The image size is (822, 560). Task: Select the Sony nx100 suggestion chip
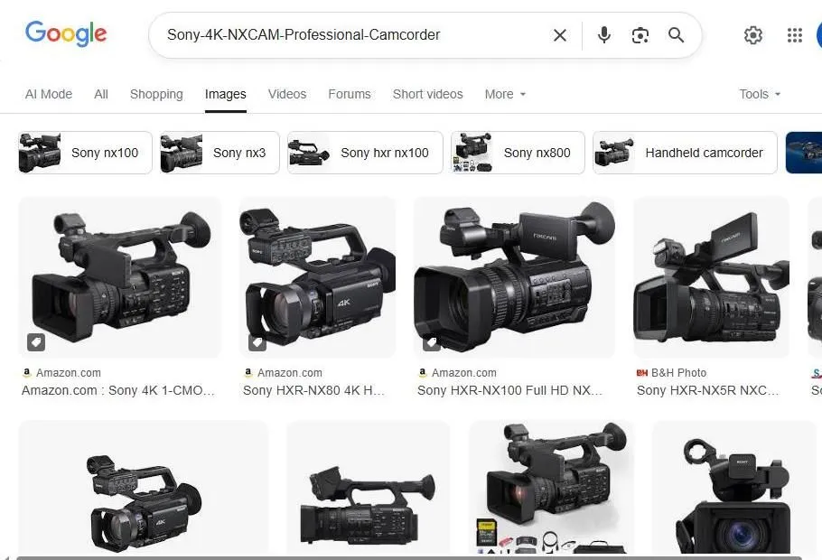(85, 153)
